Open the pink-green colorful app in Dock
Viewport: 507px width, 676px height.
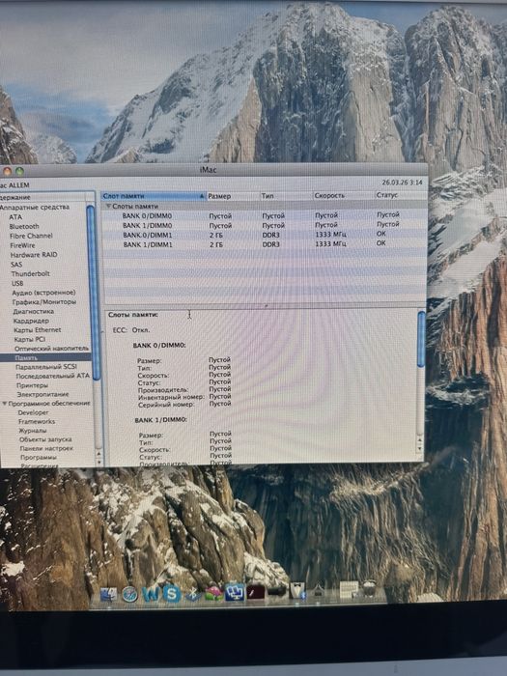point(213,593)
